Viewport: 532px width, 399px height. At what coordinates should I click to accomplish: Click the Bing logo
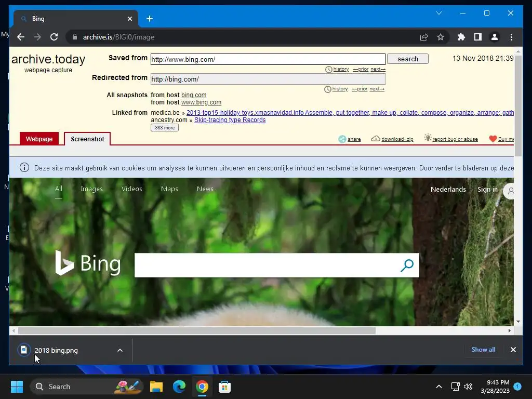tap(88, 263)
